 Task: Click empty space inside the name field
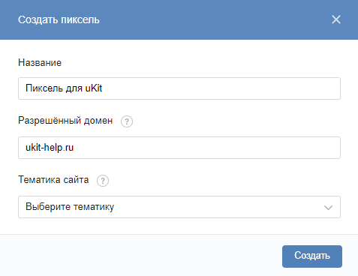(x=220, y=88)
